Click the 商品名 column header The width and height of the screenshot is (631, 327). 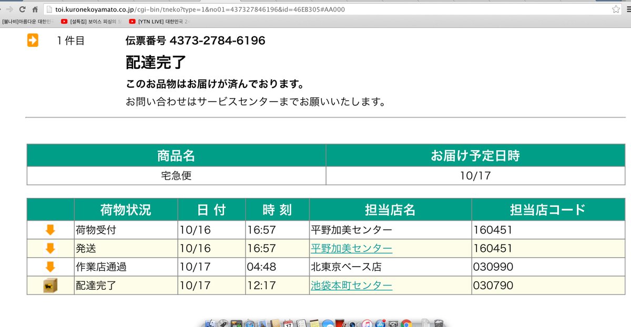(176, 156)
